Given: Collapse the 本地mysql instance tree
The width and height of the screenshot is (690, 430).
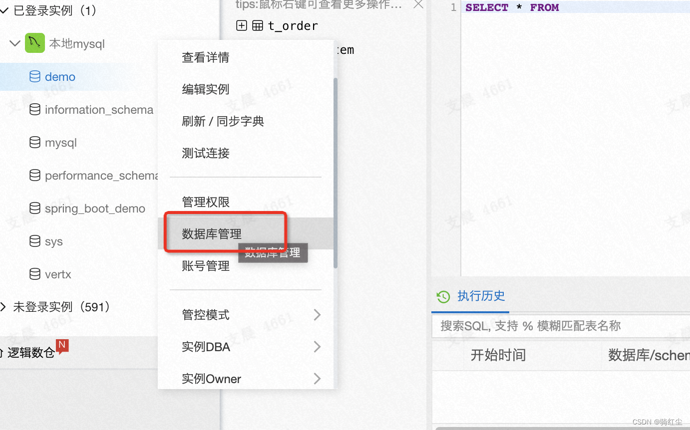Looking at the screenshot, I should pyautogui.click(x=14, y=43).
